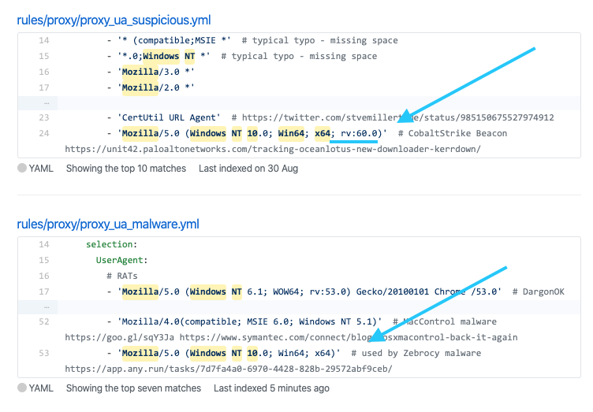Open the proxy_ua_suspicious.yml file link
593x412 pixels.
(x=114, y=20)
